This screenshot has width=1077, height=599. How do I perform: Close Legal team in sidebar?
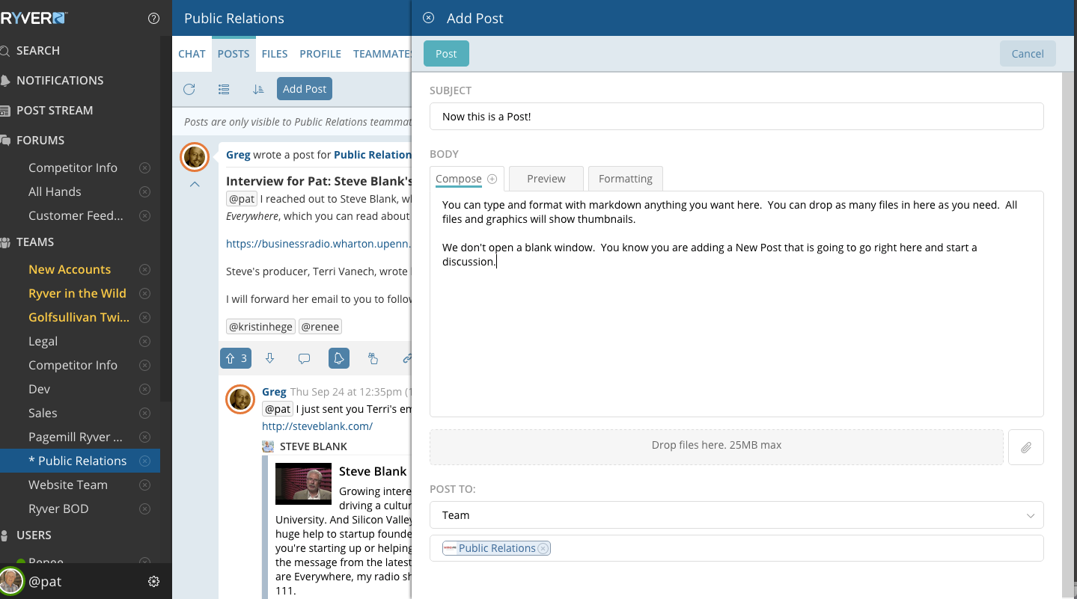coord(145,341)
